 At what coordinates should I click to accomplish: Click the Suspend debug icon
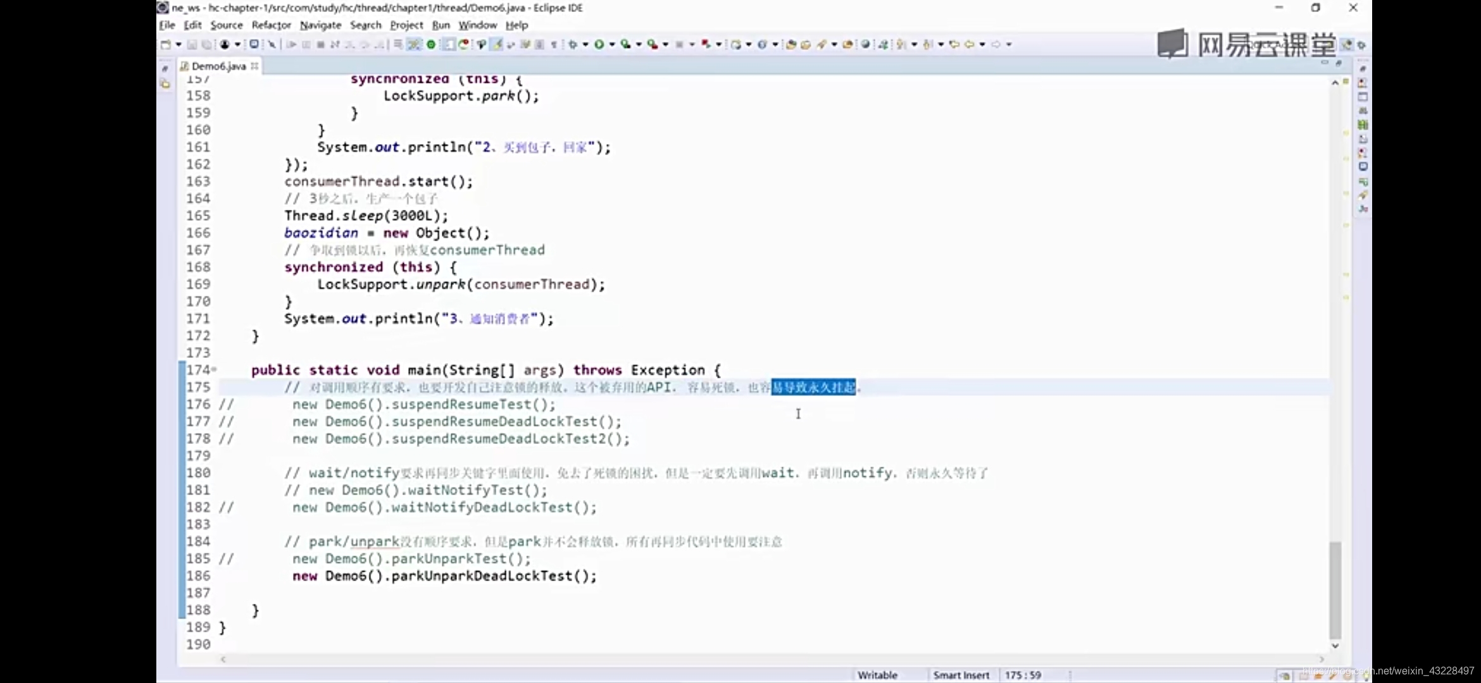coord(306,44)
